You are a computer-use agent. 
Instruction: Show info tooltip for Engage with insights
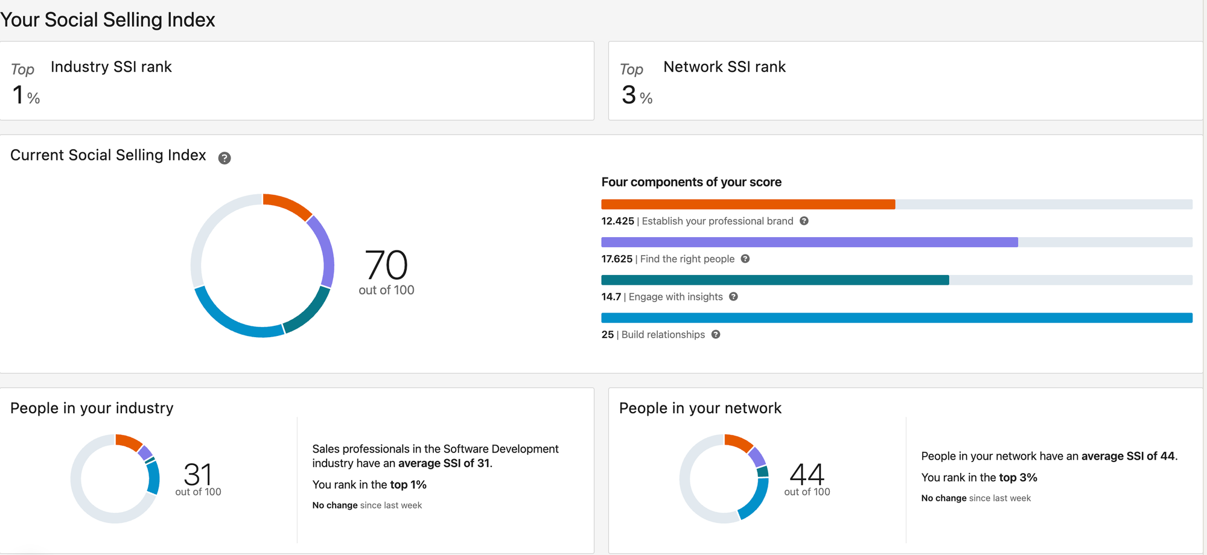733,297
